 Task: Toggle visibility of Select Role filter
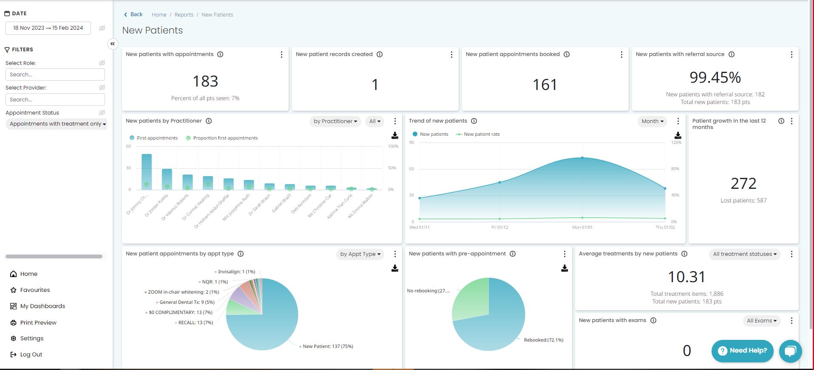[102, 63]
